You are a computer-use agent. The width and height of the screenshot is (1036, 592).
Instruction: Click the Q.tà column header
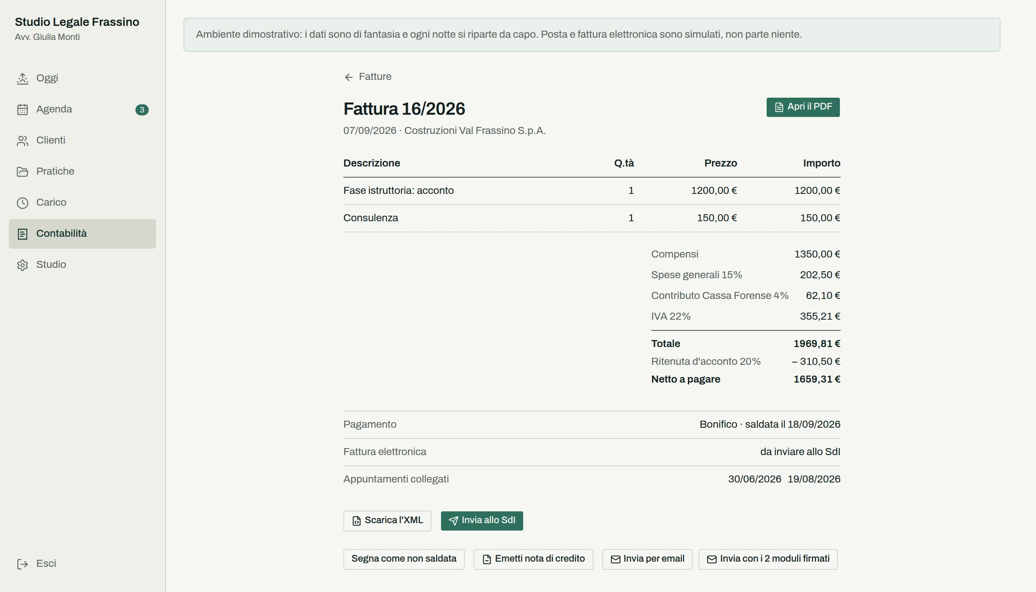tap(624, 163)
